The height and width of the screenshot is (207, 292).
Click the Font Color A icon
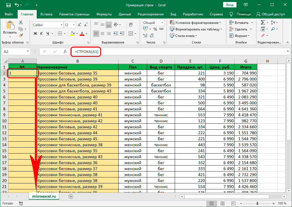coord(82,34)
